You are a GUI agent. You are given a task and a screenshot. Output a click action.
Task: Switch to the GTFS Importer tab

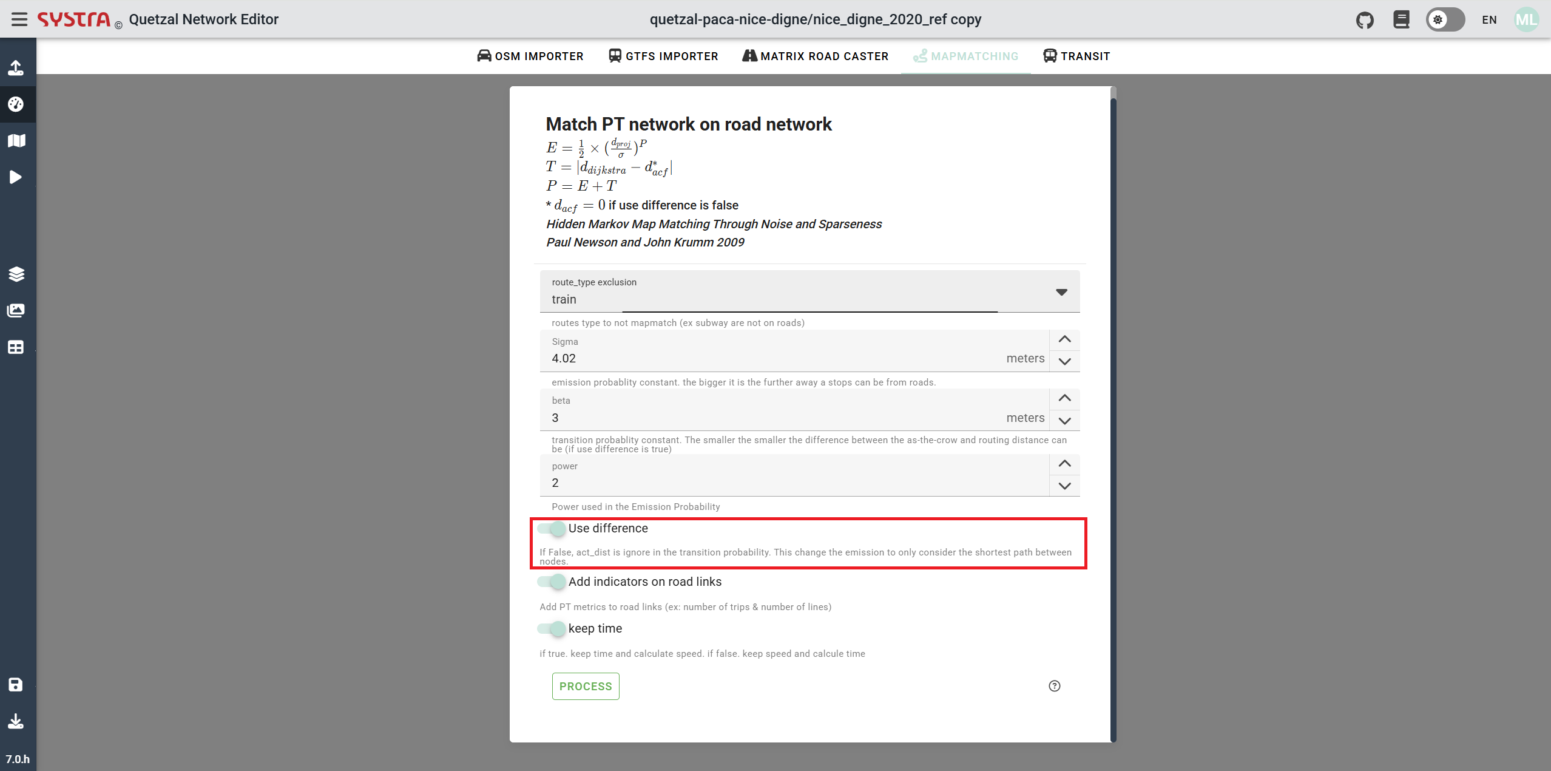[663, 56]
